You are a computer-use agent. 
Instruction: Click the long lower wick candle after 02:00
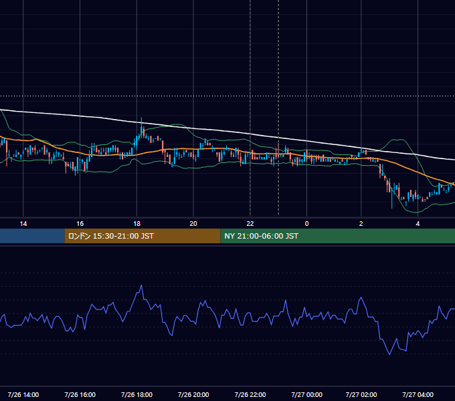pyautogui.click(x=391, y=200)
